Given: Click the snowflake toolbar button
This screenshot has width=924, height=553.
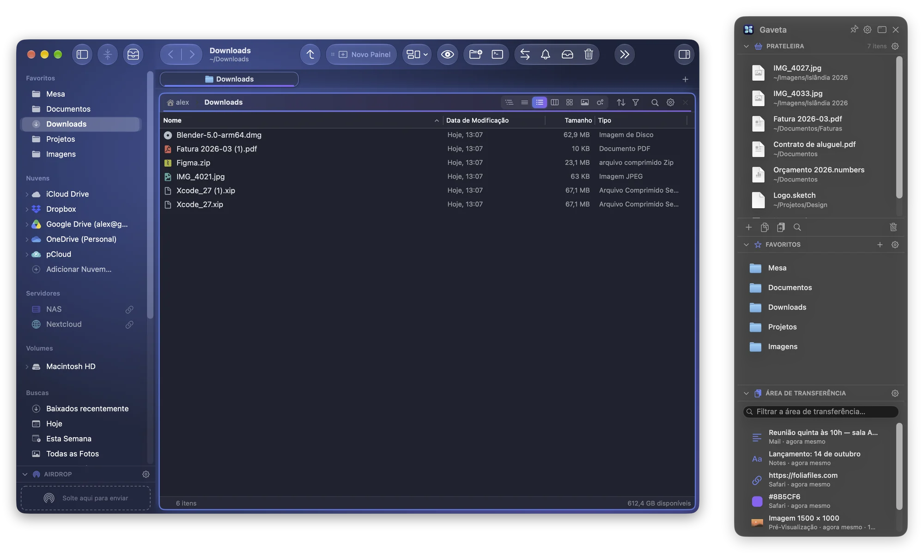Looking at the screenshot, I should pos(108,54).
